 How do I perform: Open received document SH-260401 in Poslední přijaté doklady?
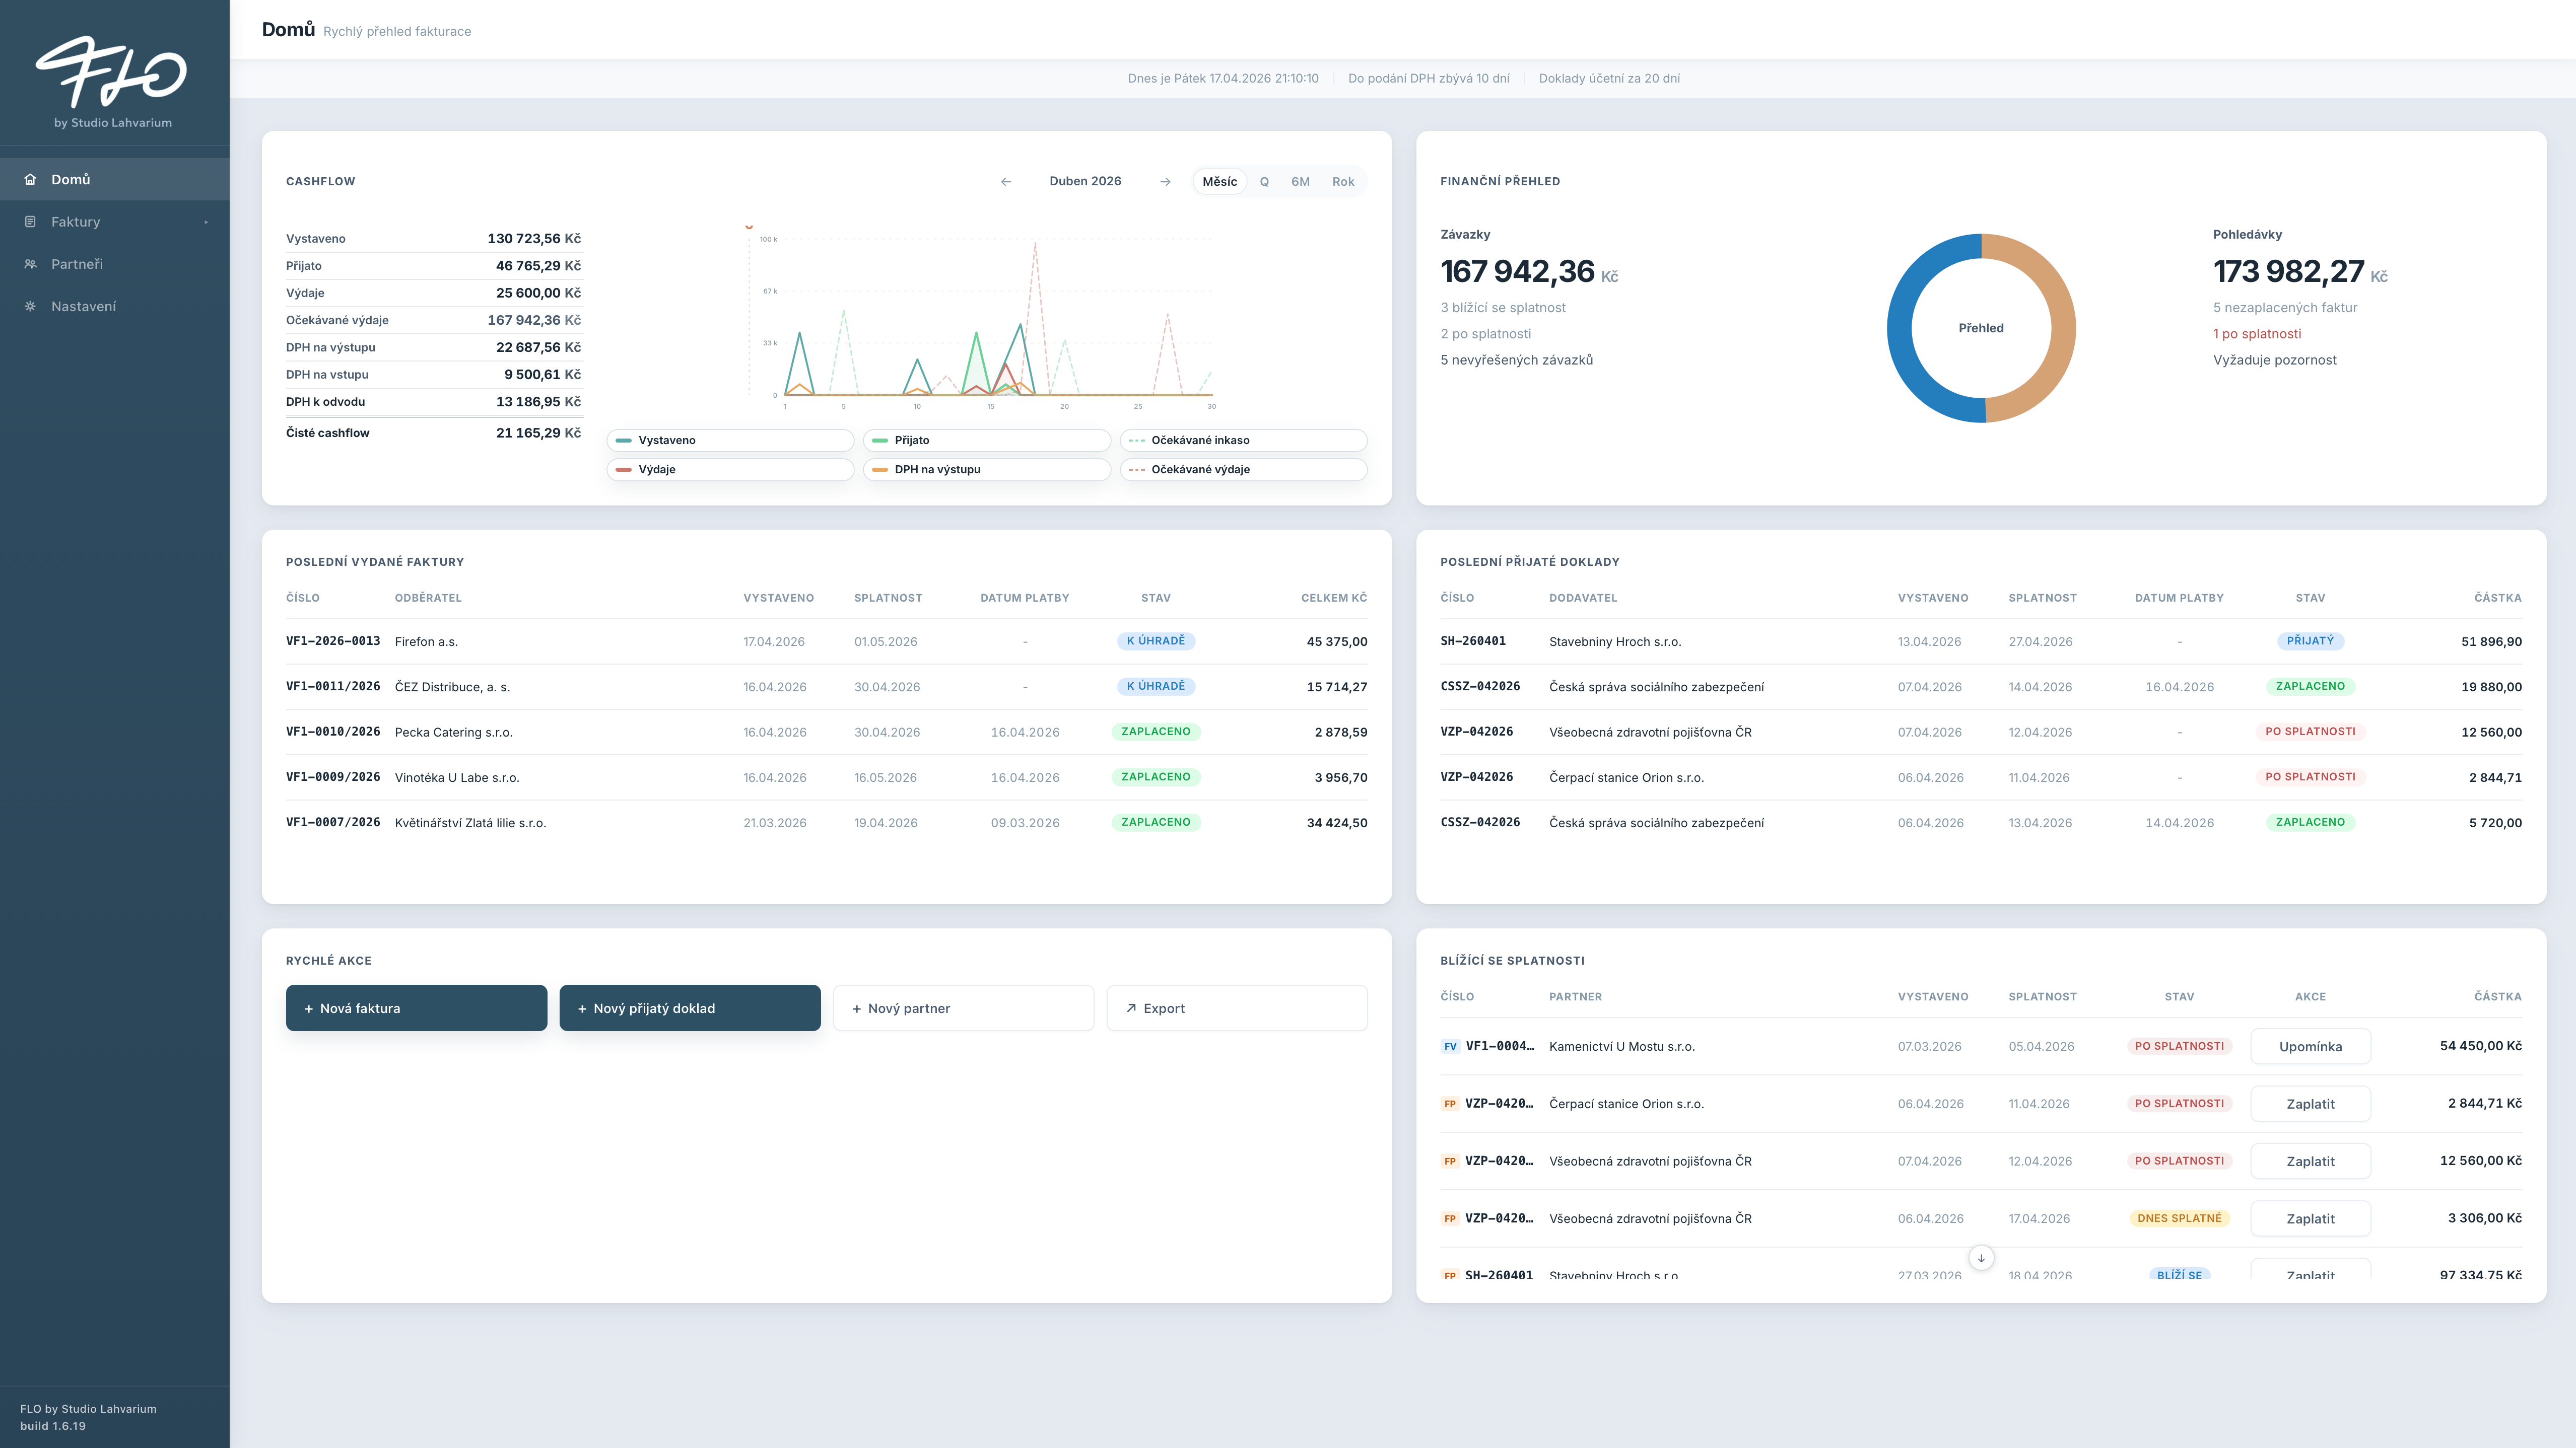(1473, 641)
